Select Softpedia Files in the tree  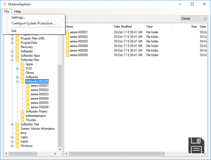tap(30, 60)
